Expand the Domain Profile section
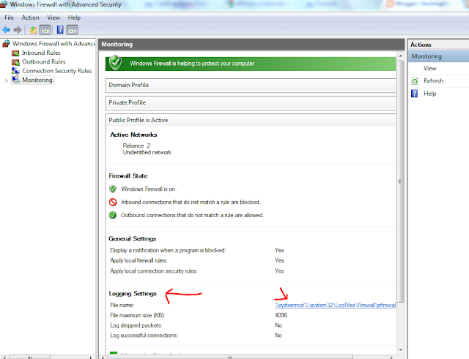Screen dimensions: 469x359 click(x=251, y=85)
